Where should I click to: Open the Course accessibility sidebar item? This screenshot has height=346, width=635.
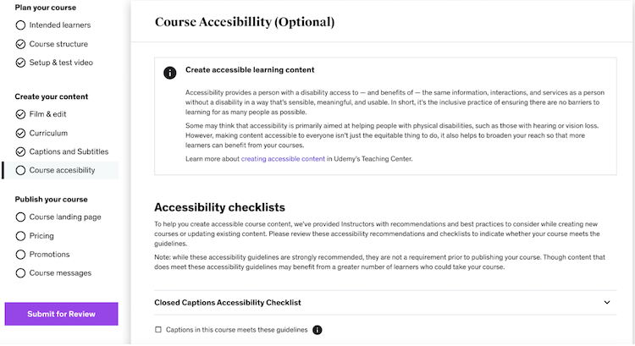tap(62, 170)
